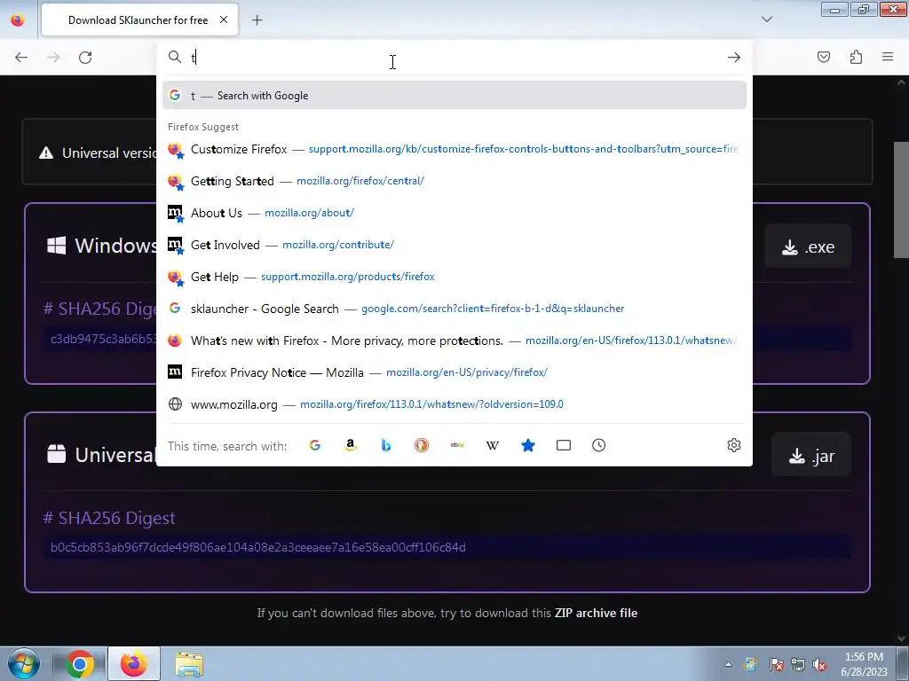This screenshot has width=909, height=681.
Task: Go back to the previous page
Action: 21,58
